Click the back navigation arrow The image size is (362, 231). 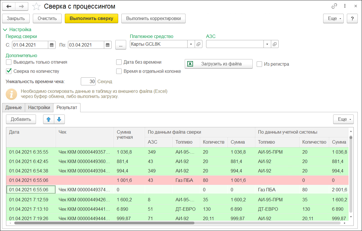click(9, 6)
